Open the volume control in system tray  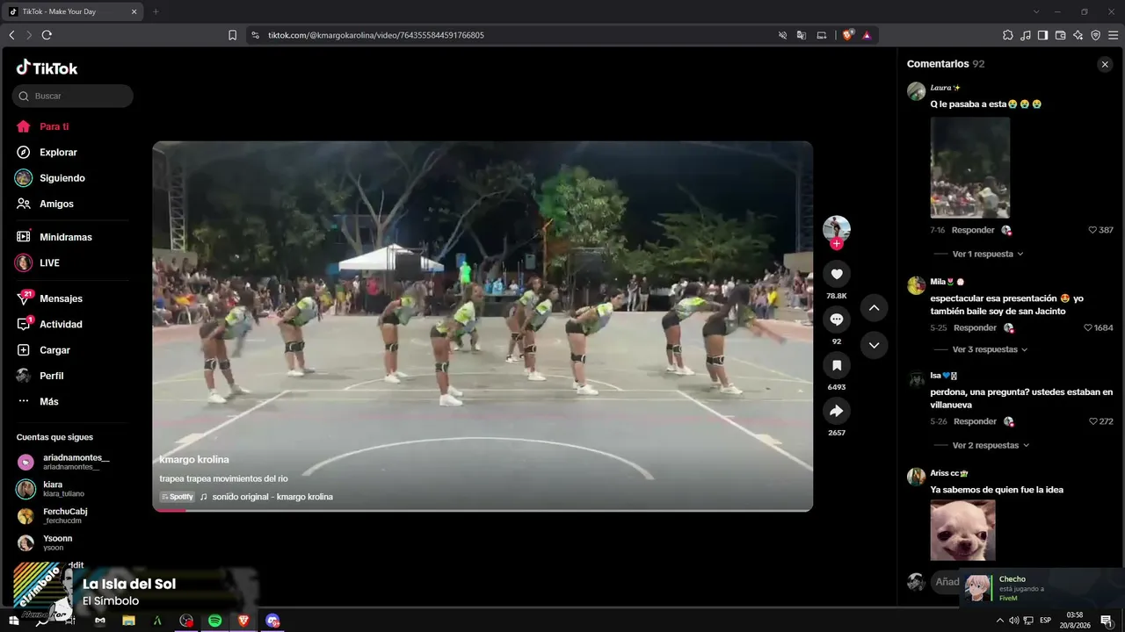pyautogui.click(x=1013, y=621)
